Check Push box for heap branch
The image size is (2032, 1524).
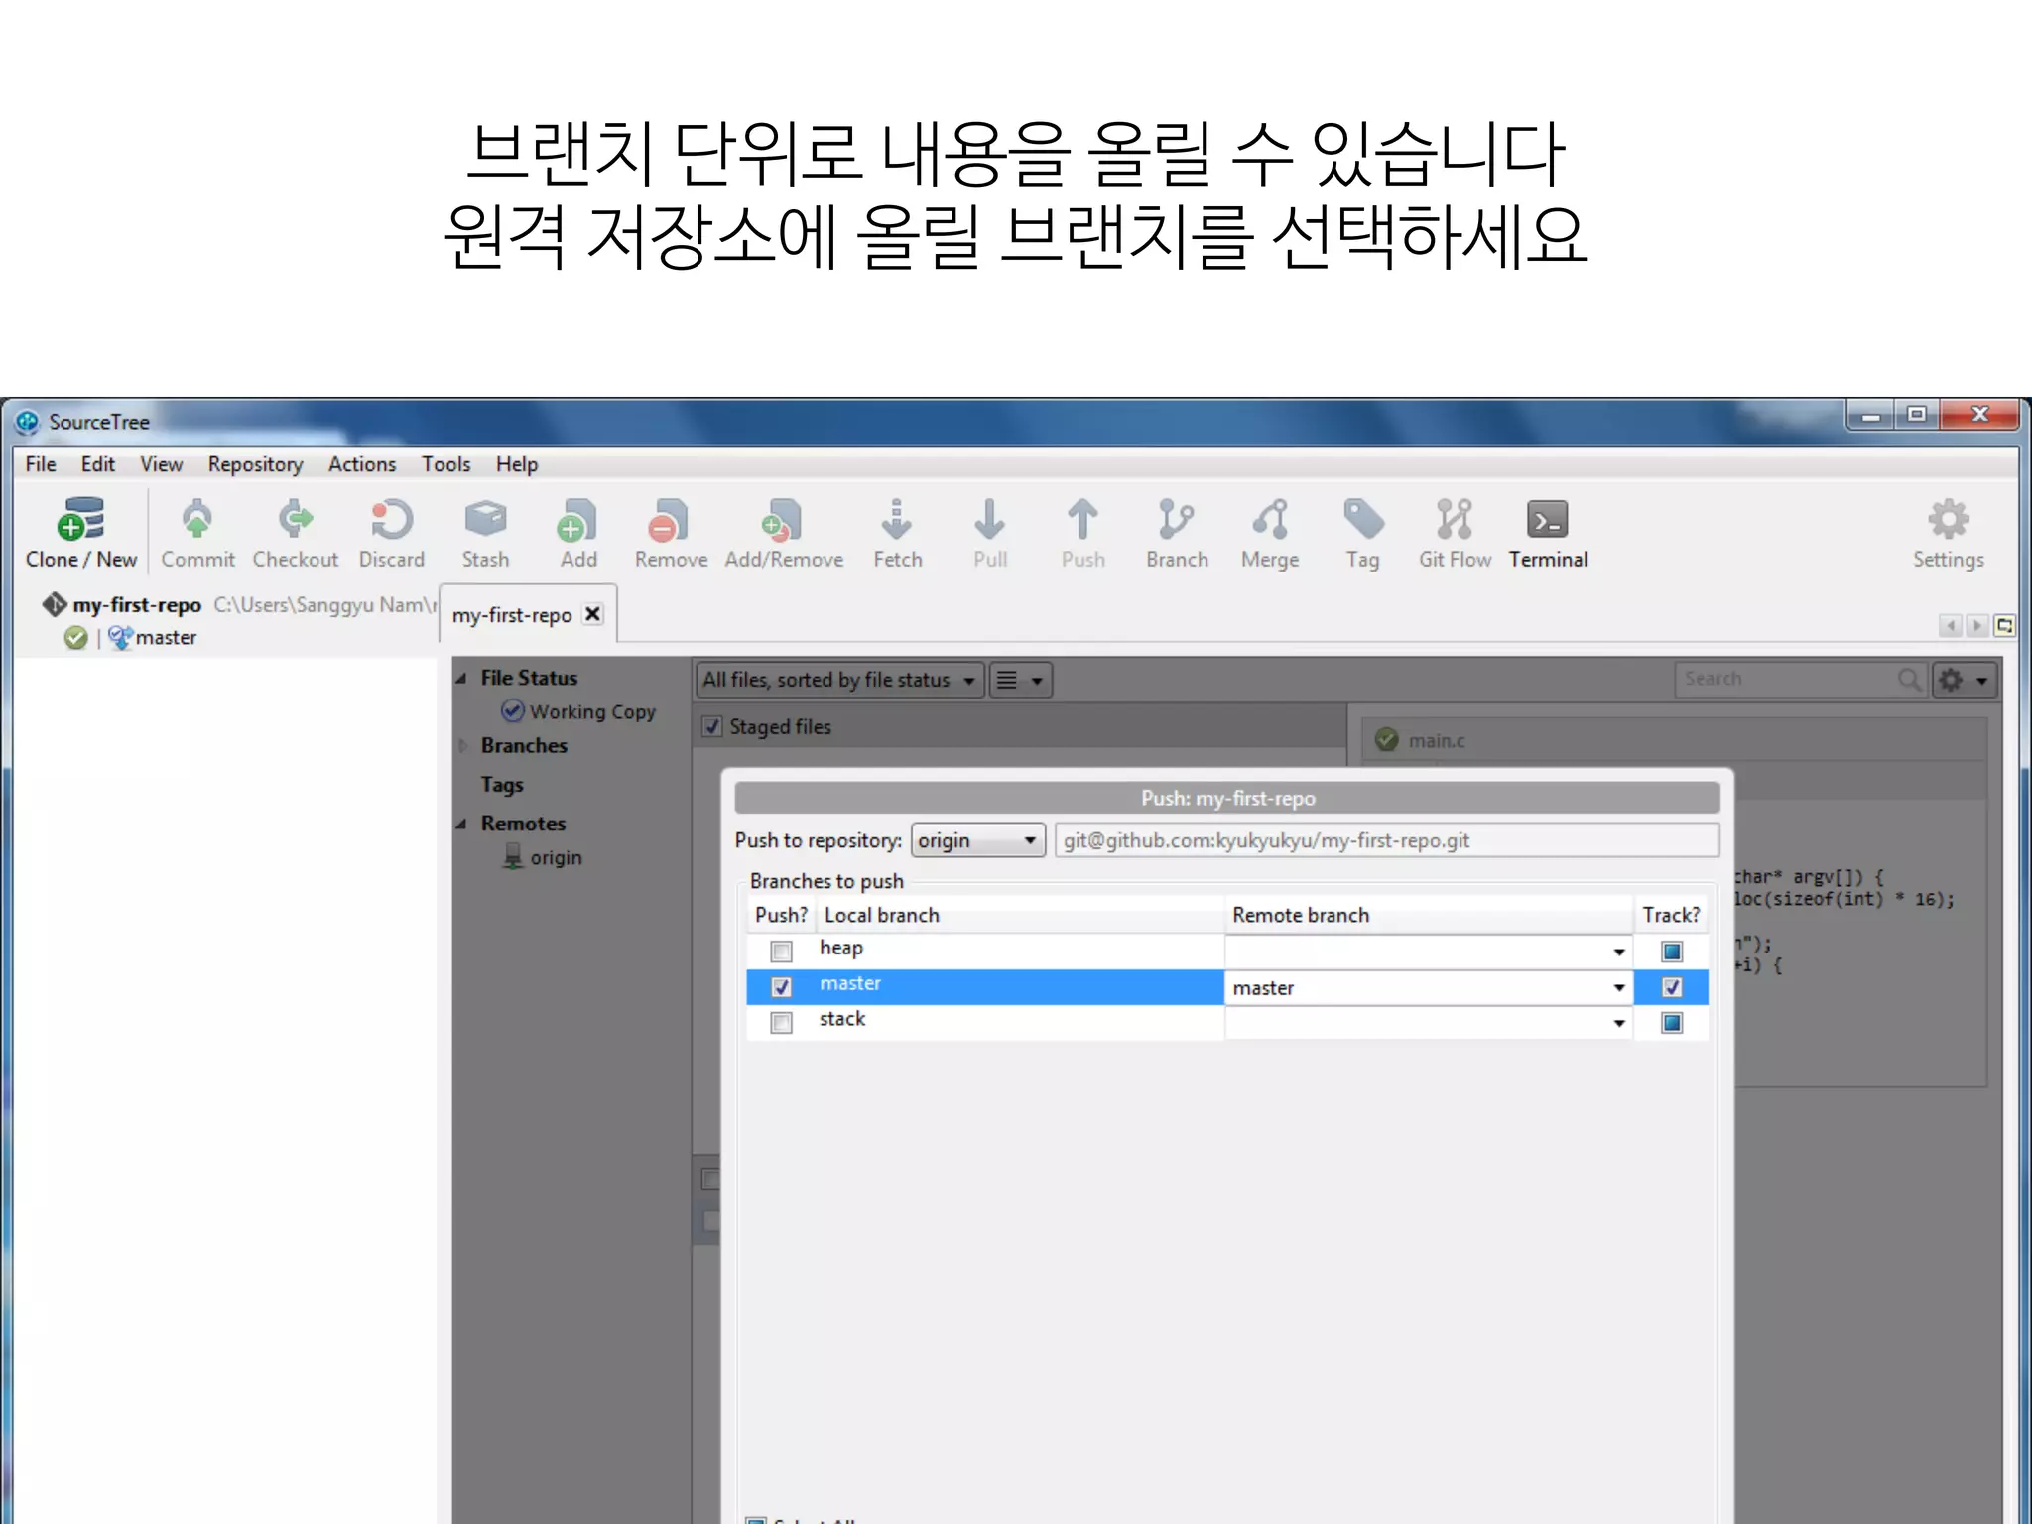782,952
